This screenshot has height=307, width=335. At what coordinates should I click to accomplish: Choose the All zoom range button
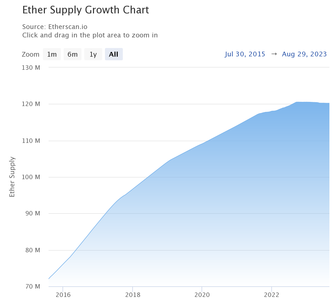click(114, 54)
